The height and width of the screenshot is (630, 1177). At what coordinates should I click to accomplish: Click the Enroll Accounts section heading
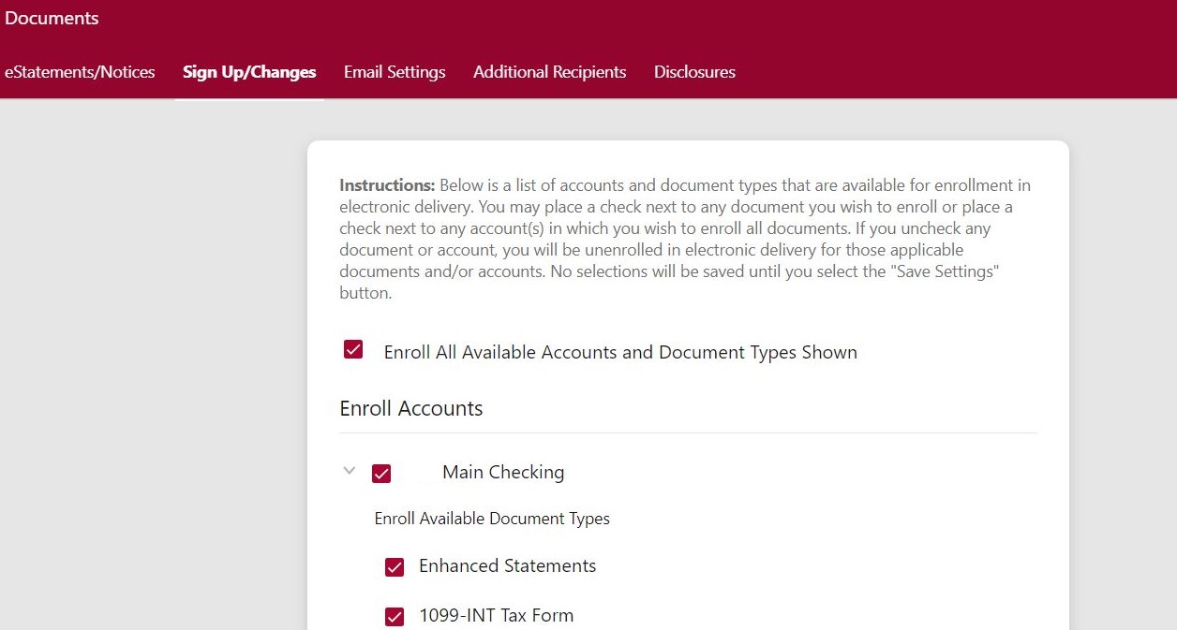(410, 408)
